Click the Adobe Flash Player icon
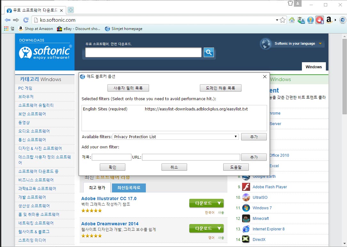Image resolution: width=347 pixels, height=247 pixels. (x=246, y=187)
